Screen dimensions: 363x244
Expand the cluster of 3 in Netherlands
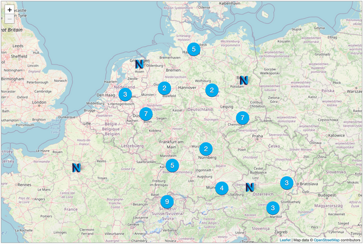coord(125,94)
